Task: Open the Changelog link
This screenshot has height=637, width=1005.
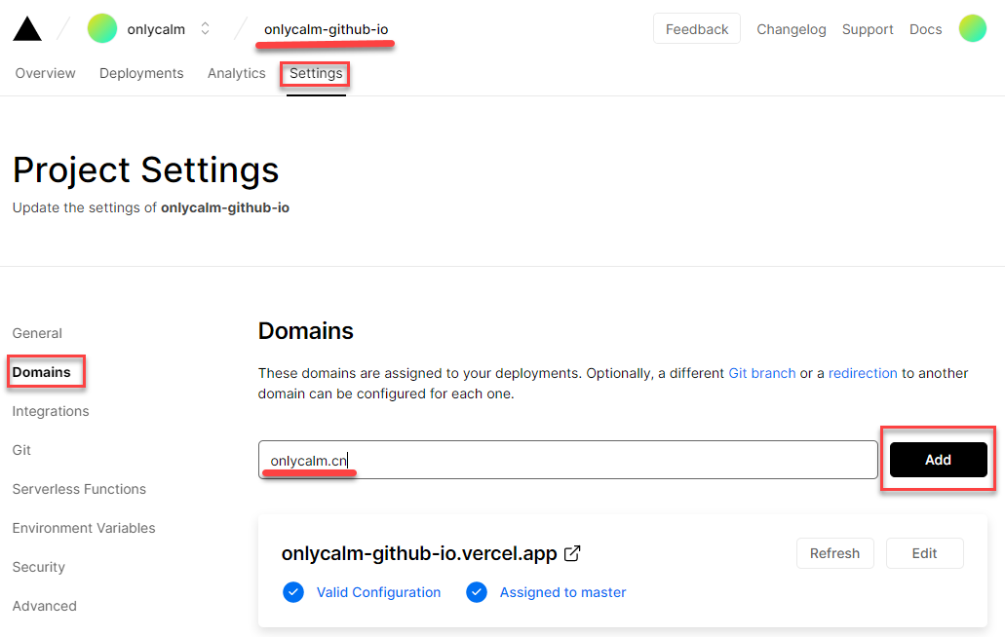Action: point(791,29)
